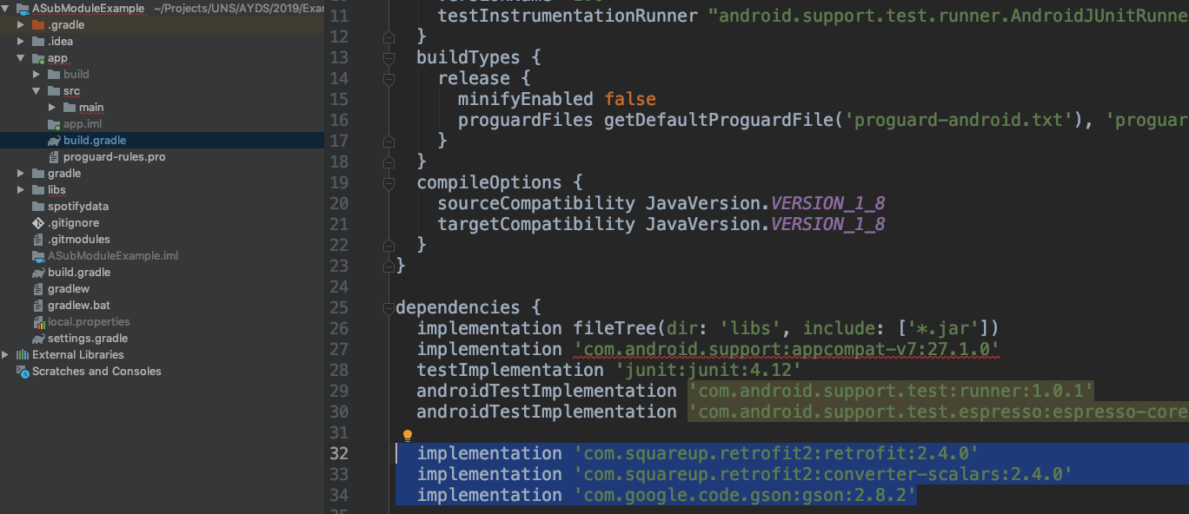The width and height of the screenshot is (1189, 514).
Task: Click the libs folder icon
Action: [x=38, y=189]
